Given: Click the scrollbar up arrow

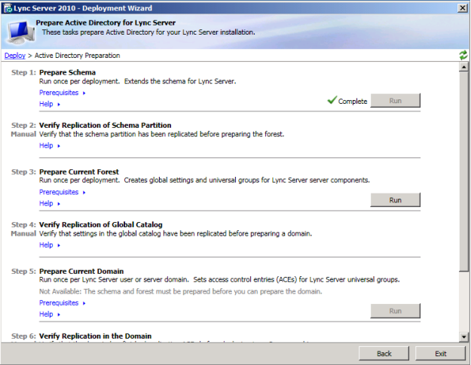Looking at the screenshot, I should point(463,68).
